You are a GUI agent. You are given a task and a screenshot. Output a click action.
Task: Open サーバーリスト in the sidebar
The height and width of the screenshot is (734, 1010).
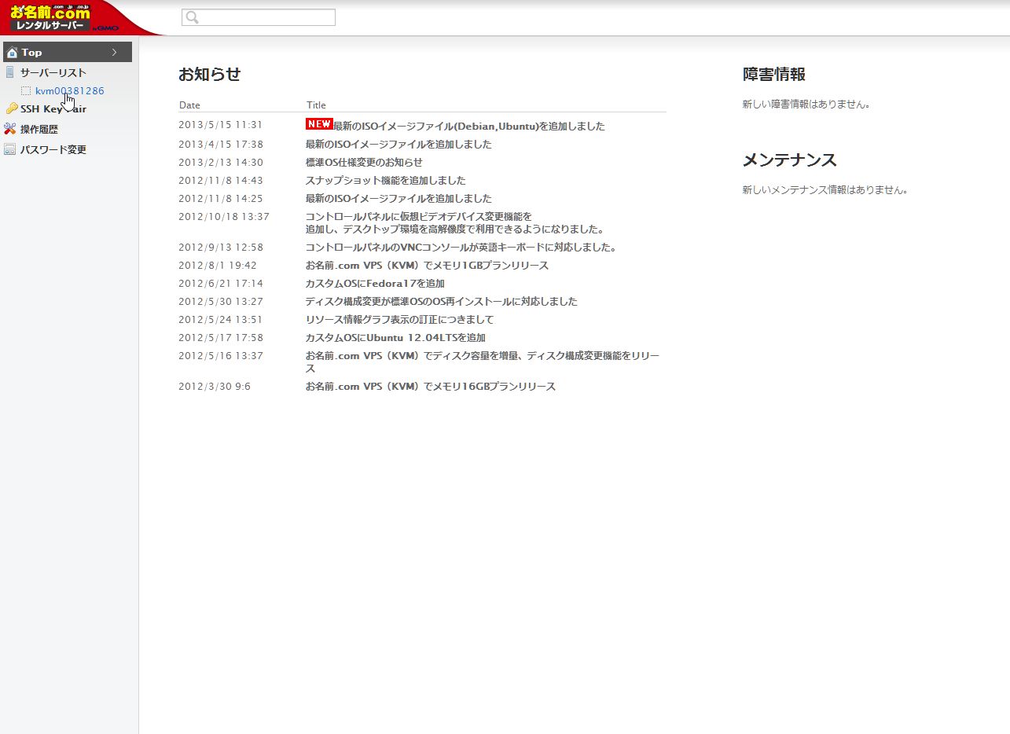click(53, 72)
